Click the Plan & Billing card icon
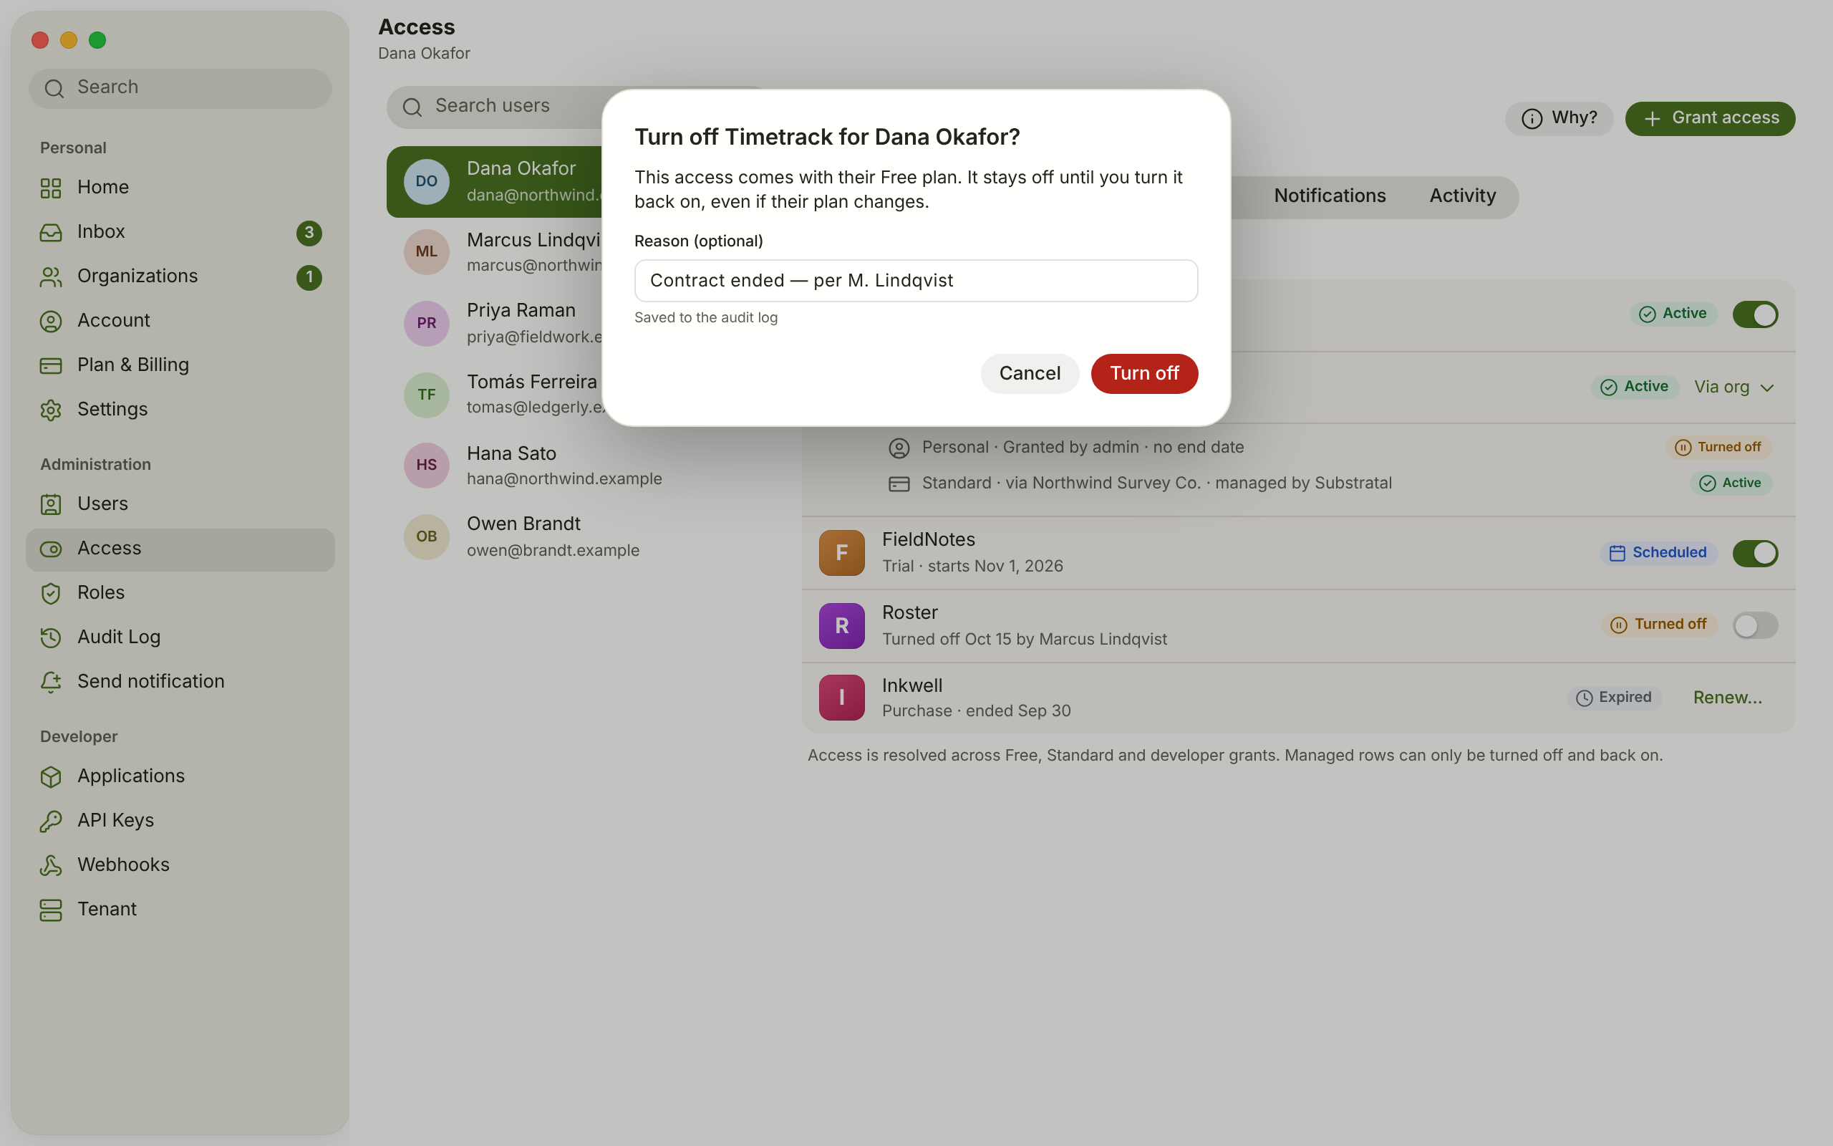Screen dimensions: 1833x1146 coord(51,365)
